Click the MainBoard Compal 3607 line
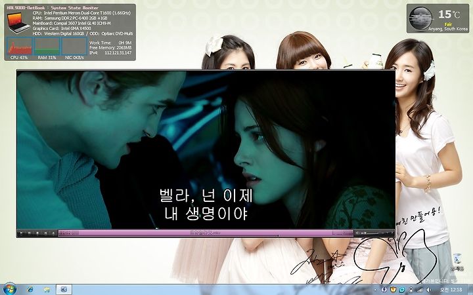This screenshot has height=295, width=473. 72,23
